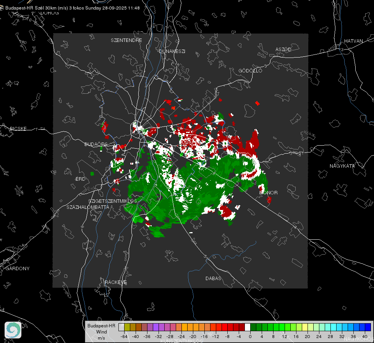This screenshot has width=374, height=343.
Task: Click the -24 value on the legend
Action: (x=181, y=337)
